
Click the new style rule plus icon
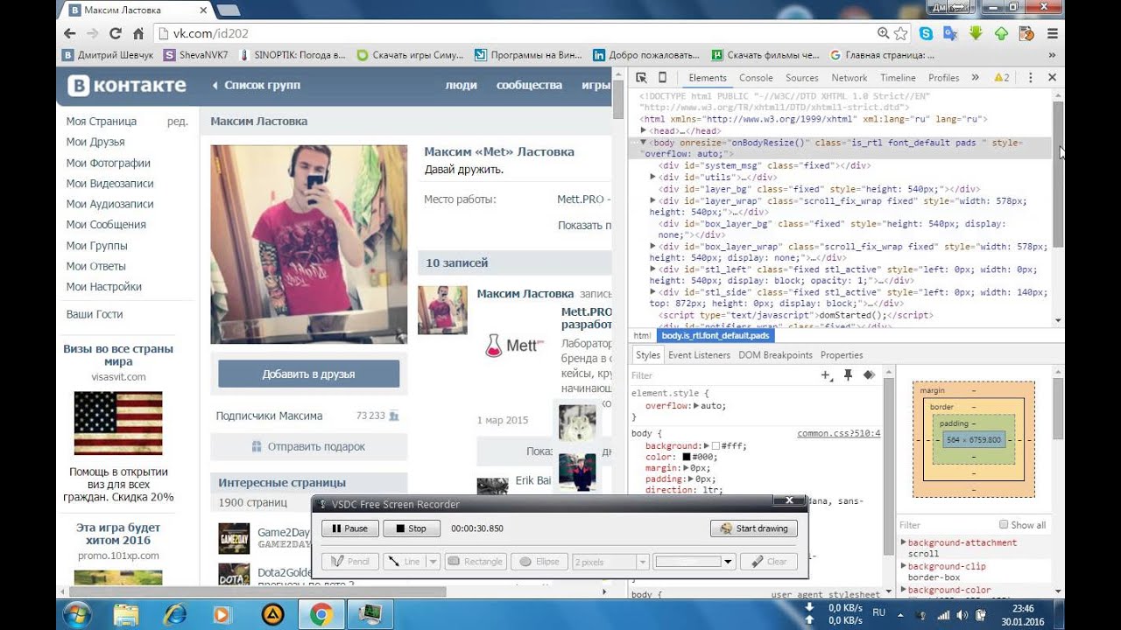(826, 375)
